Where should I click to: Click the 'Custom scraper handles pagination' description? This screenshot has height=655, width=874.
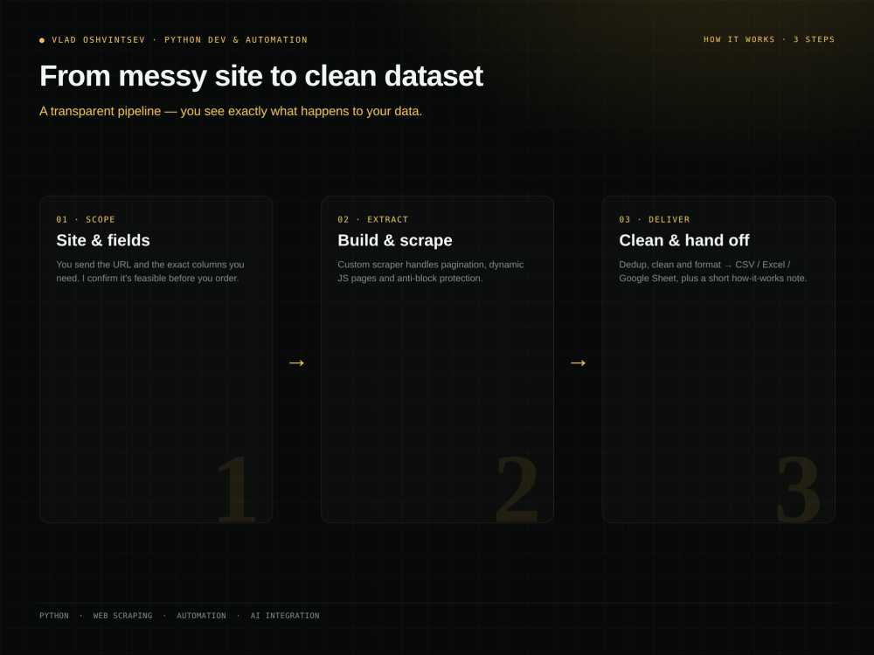(430, 272)
